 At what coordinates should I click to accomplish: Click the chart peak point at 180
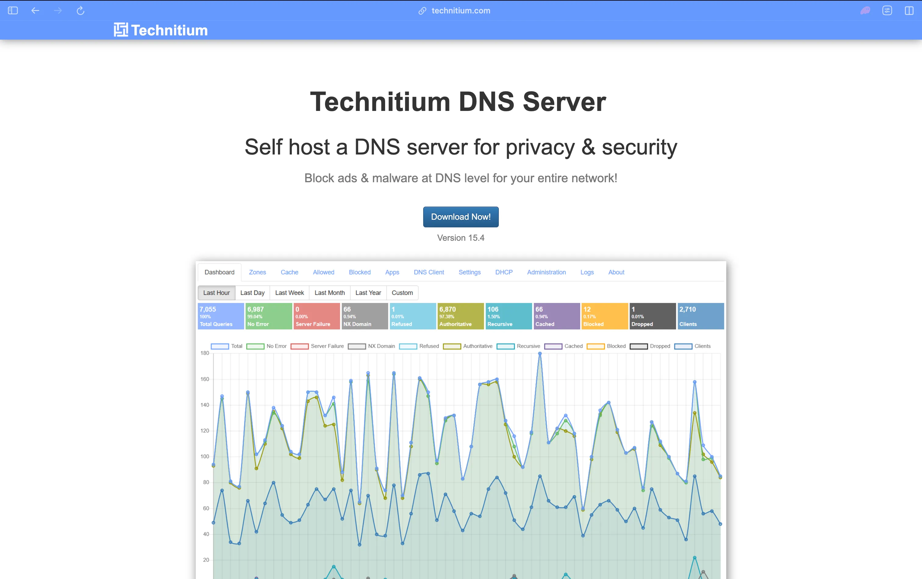(x=540, y=353)
